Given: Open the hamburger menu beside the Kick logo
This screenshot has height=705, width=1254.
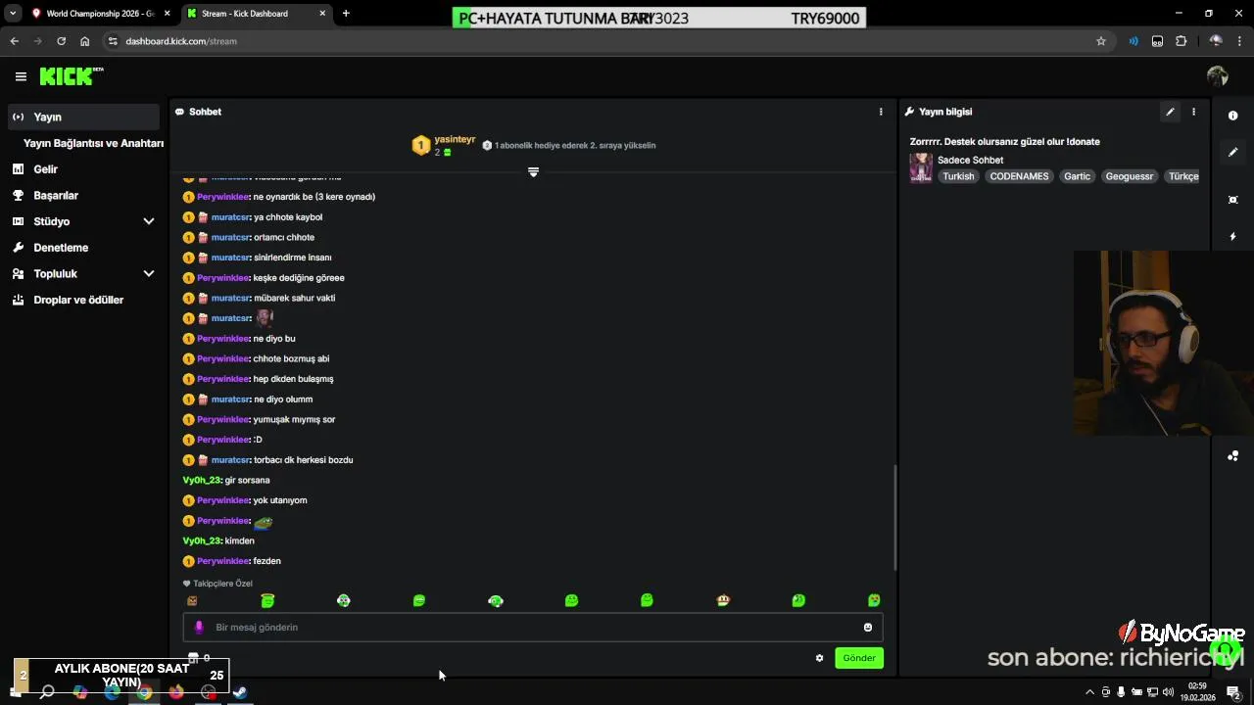Looking at the screenshot, I should 21,76.
